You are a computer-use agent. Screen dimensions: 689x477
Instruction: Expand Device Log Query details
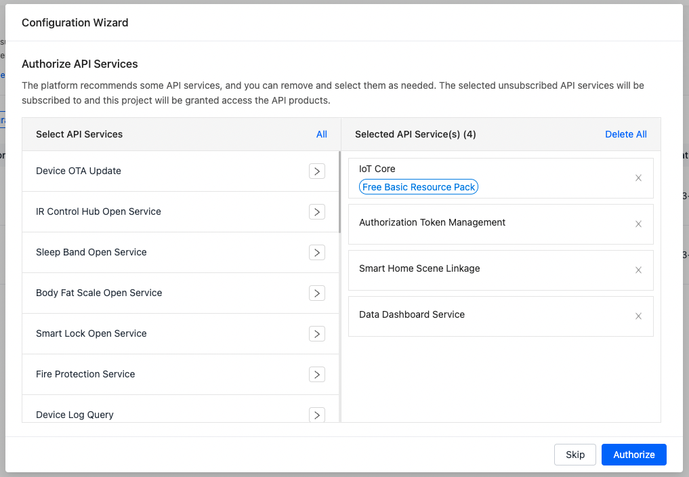pyautogui.click(x=316, y=415)
